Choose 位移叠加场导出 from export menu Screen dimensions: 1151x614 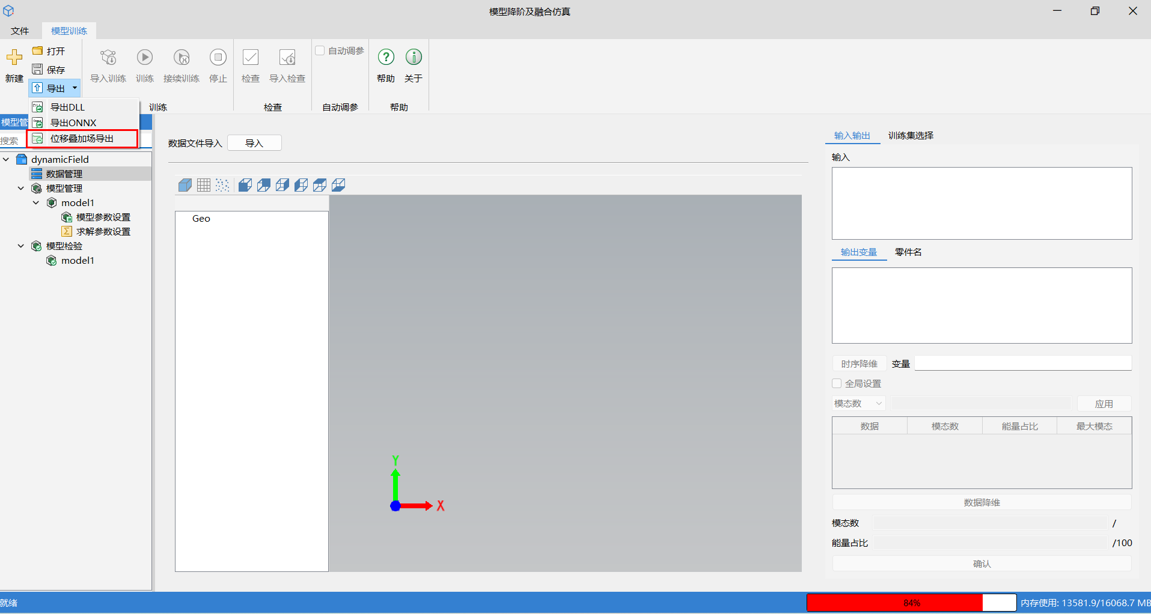[82, 139]
